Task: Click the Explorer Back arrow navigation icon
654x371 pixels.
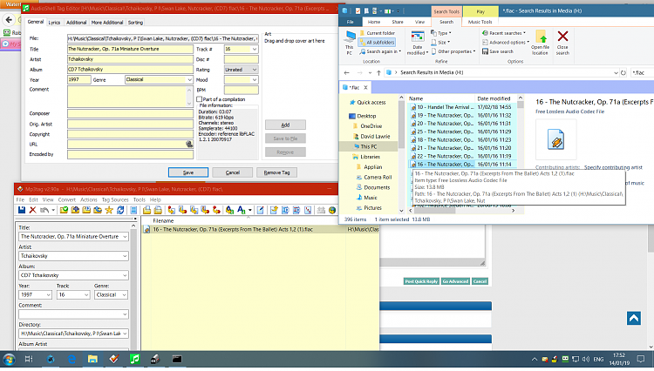Action: 346,73
